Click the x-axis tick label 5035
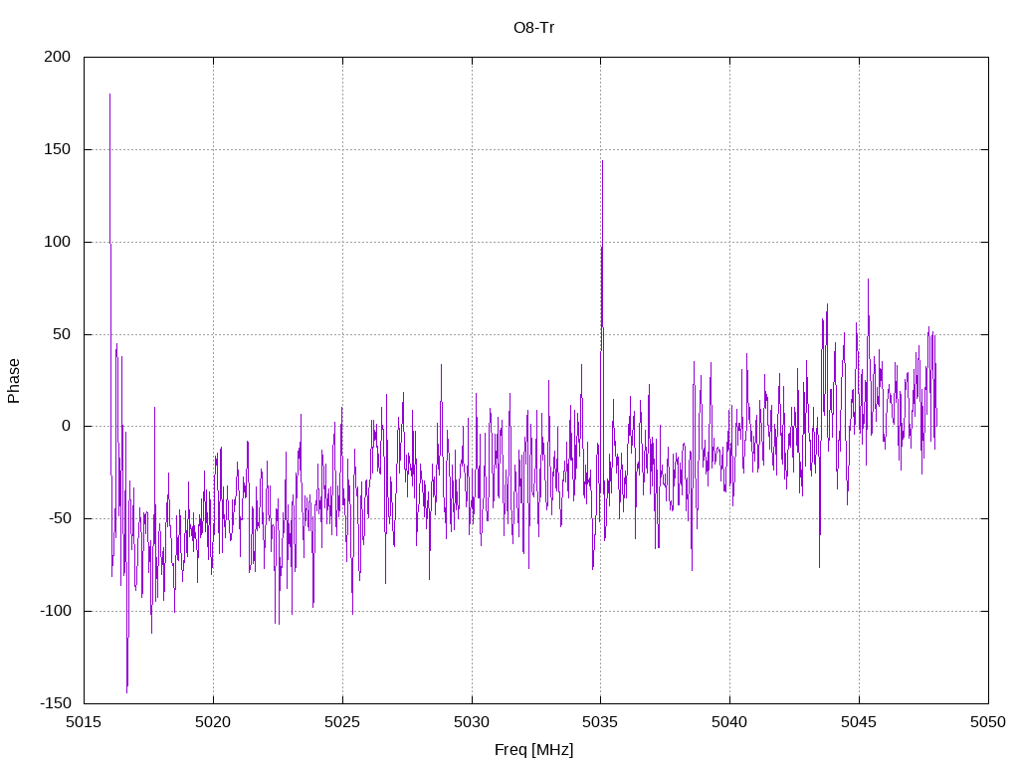Image resolution: width=1019 pixels, height=764 pixels. [x=600, y=722]
